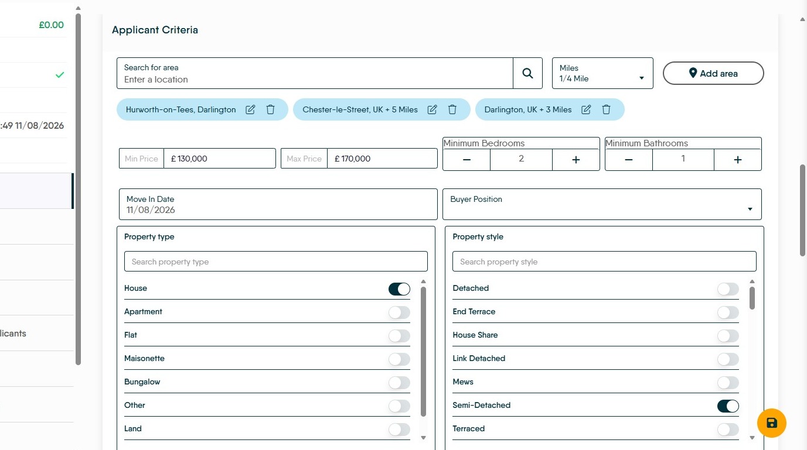
Task: Enable the Detached property style toggle
Action: 728,289
